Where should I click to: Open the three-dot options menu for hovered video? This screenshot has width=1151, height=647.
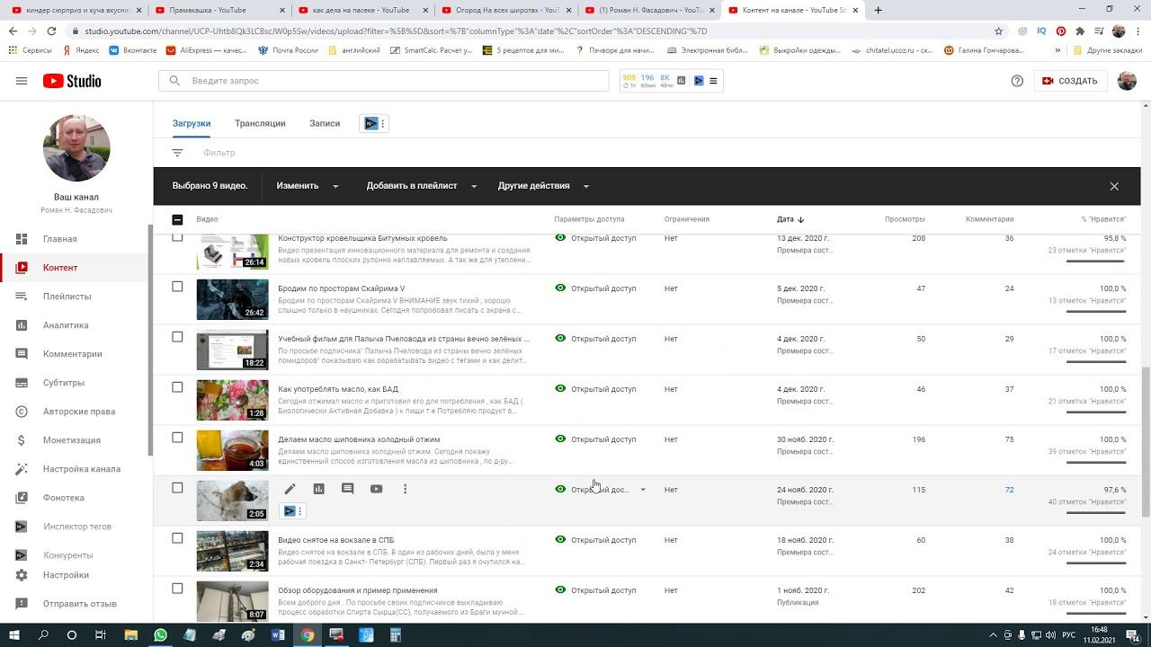[x=405, y=489]
